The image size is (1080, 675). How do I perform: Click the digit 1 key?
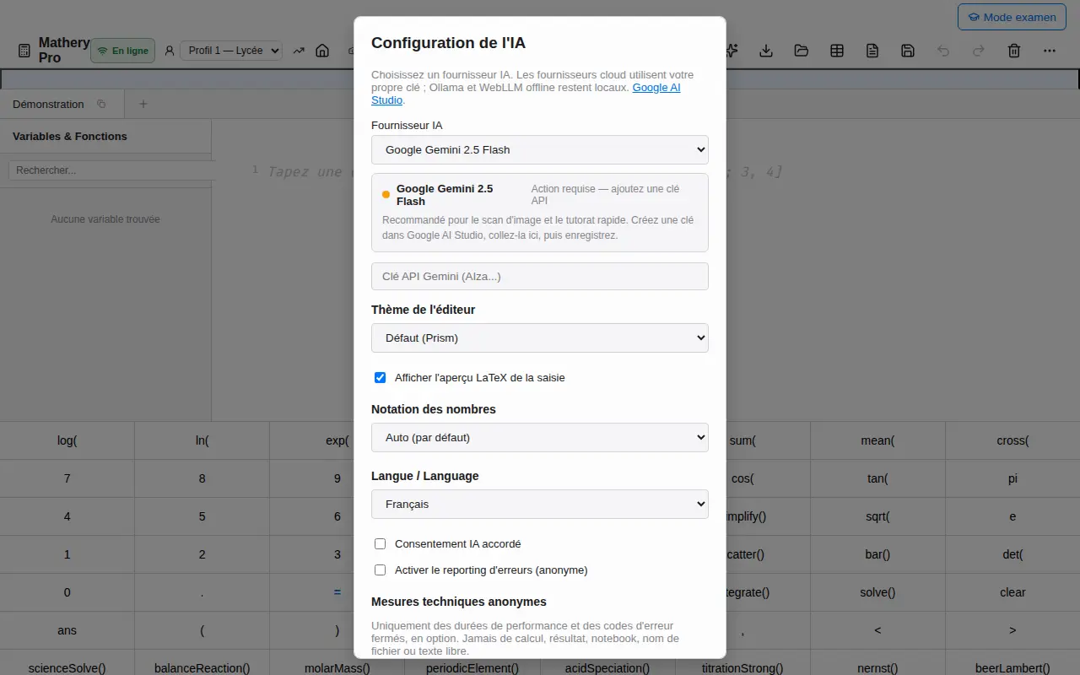coord(67,554)
